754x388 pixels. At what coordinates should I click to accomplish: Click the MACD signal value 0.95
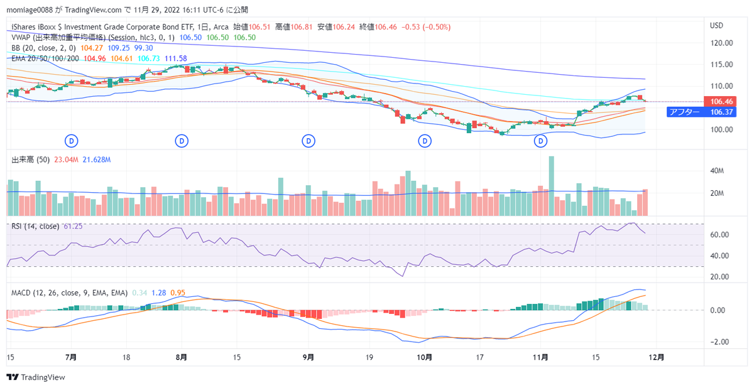[178, 293]
